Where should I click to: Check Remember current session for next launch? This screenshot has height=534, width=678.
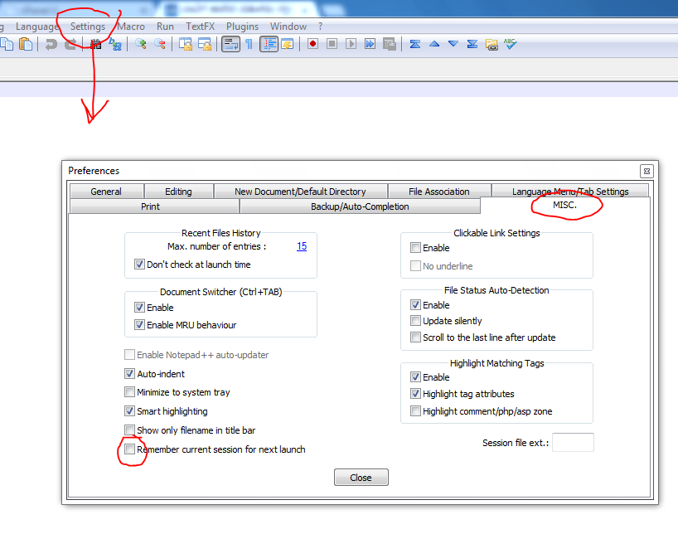click(x=129, y=449)
